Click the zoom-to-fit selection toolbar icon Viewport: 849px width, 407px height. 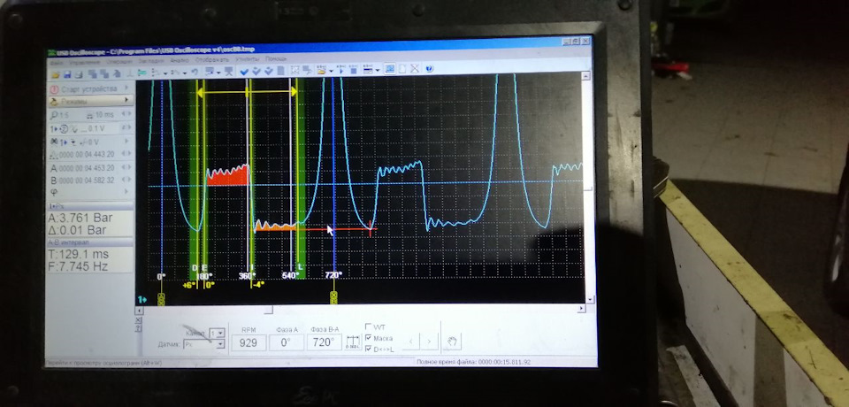(295, 70)
